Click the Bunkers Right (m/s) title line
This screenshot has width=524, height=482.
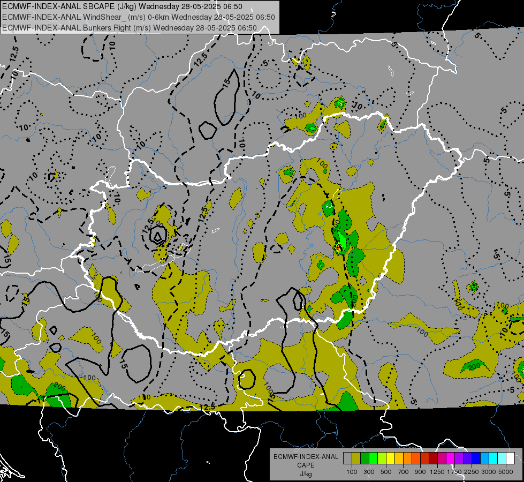(x=130, y=28)
